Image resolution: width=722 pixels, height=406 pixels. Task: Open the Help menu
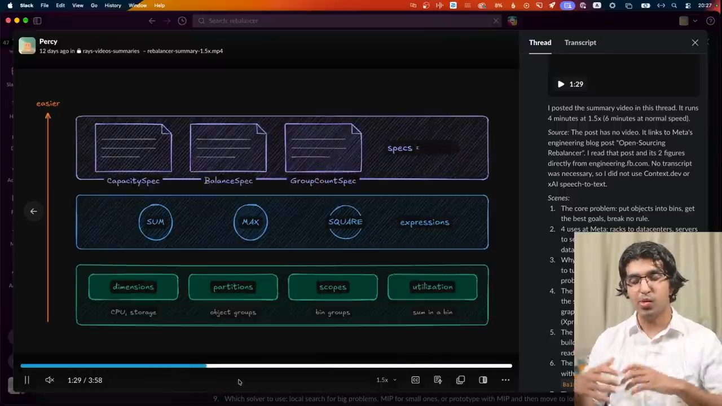(x=160, y=6)
